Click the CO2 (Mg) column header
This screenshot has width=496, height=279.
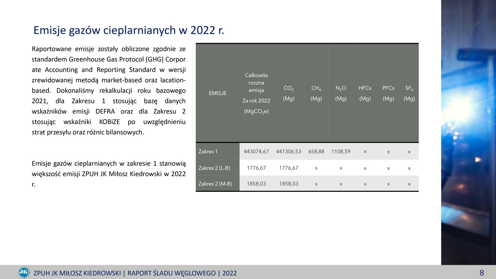289,93
